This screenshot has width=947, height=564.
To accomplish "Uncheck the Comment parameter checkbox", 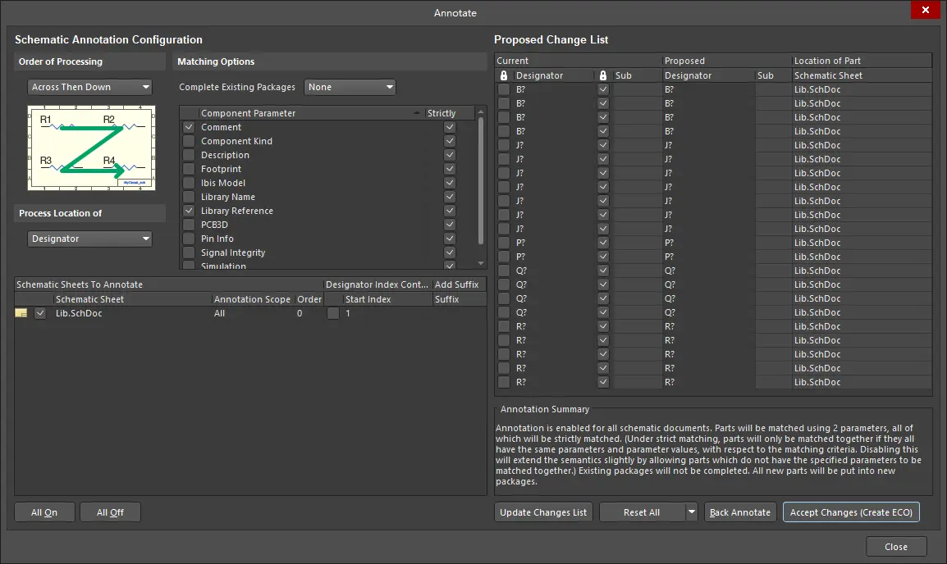I will 189,127.
